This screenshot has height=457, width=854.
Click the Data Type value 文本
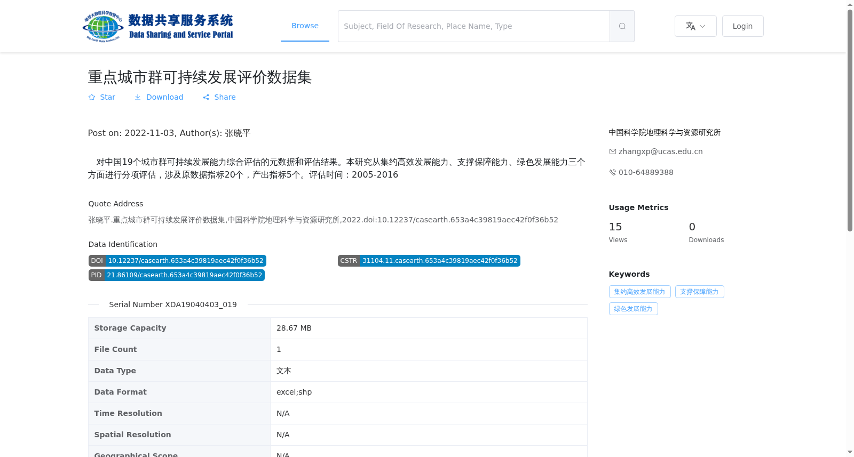click(x=284, y=371)
